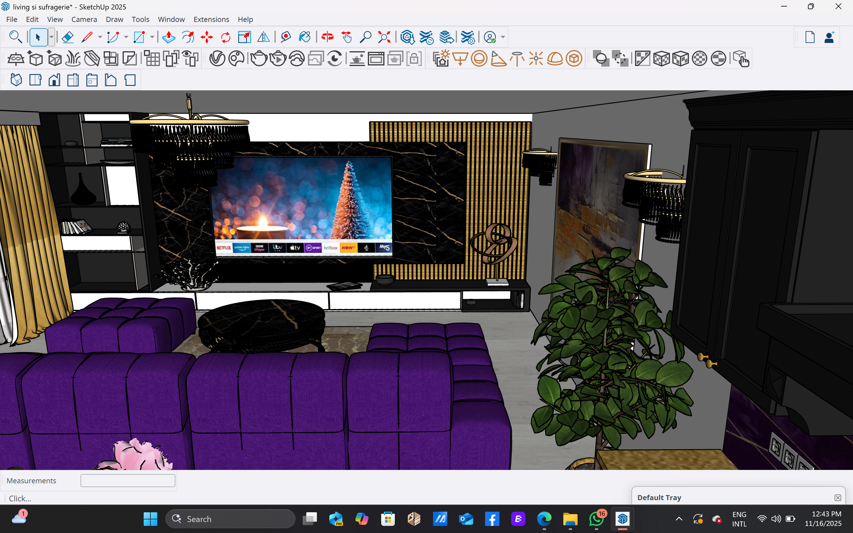Expand the Select tool dropdown arrow

pyautogui.click(x=52, y=37)
